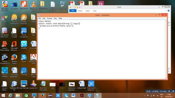The width and height of the screenshot is (175, 98).
Task: Select Skype desktop shortcut
Action: [24, 58]
